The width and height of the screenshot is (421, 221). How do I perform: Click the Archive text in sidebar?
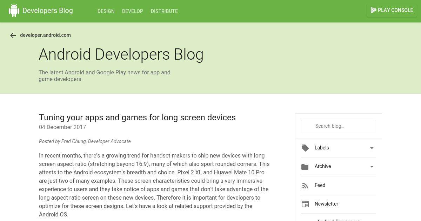pyautogui.click(x=323, y=166)
